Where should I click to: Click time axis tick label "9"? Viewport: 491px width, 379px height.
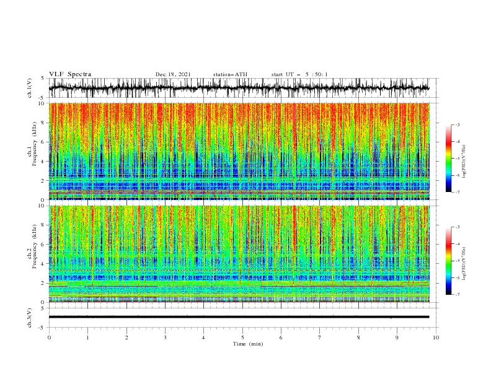pos(397,338)
